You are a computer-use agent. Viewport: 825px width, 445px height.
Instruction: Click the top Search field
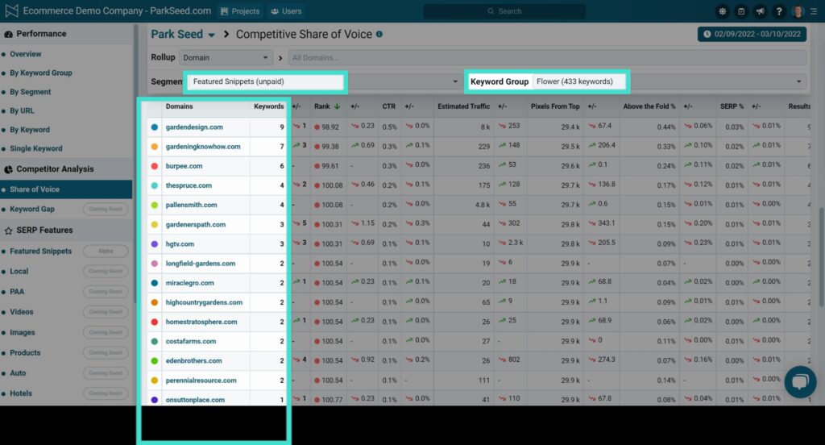click(x=504, y=11)
